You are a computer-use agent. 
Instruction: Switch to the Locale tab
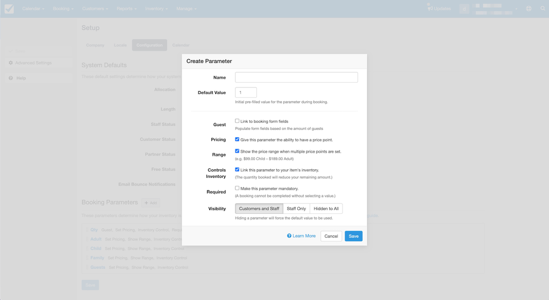click(x=120, y=45)
